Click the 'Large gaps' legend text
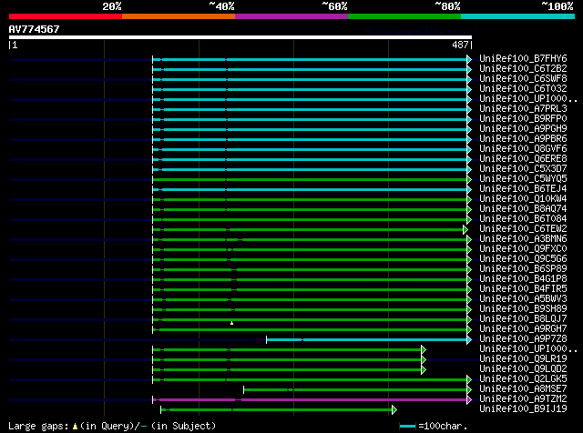The height and width of the screenshot is (433, 583). 38,426
